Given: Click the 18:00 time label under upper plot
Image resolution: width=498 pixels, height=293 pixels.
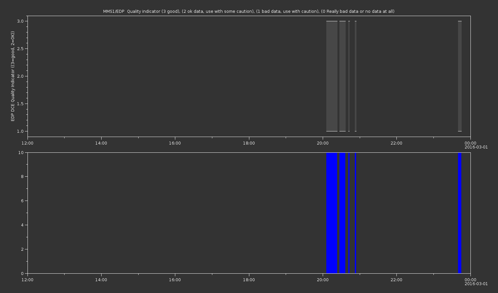Looking at the screenshot, I should tap(249, 143).
